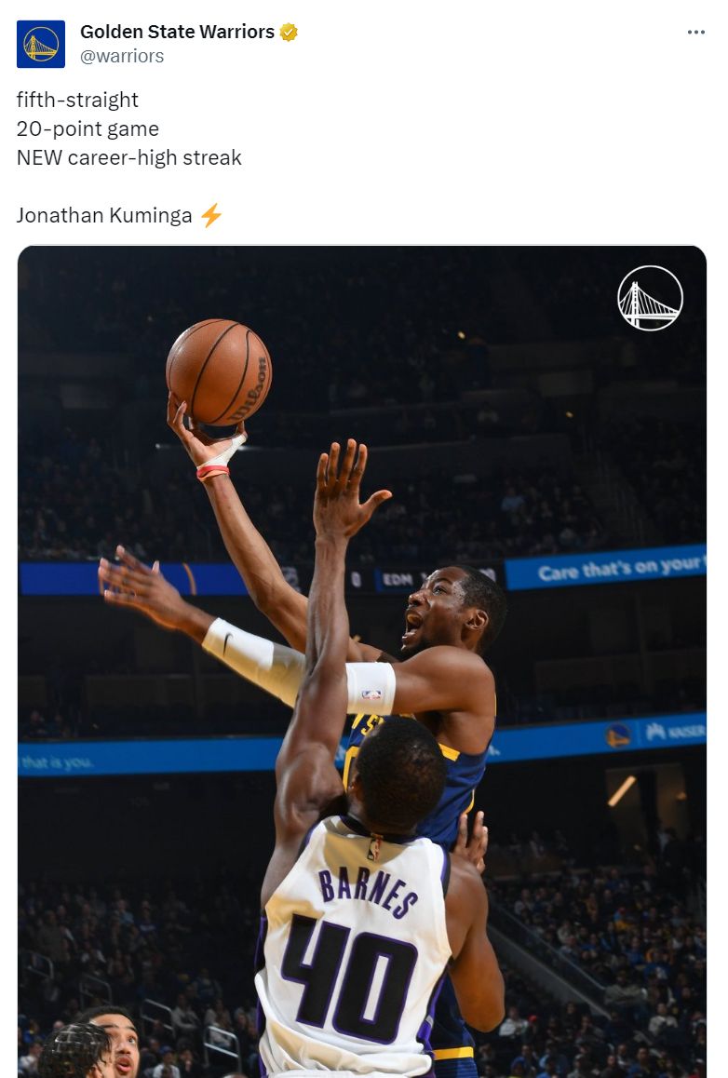Click 'NEW career-high streak' text line
Screen dimensions: 728x1078
point(129,157)
